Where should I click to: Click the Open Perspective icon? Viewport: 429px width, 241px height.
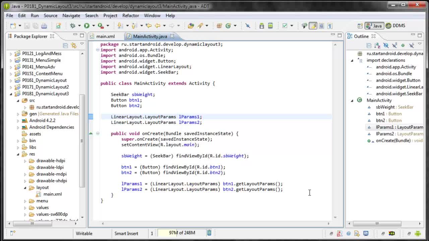click(360, 26)
